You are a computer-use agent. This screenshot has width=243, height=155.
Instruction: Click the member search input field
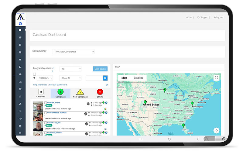(94, 78)
